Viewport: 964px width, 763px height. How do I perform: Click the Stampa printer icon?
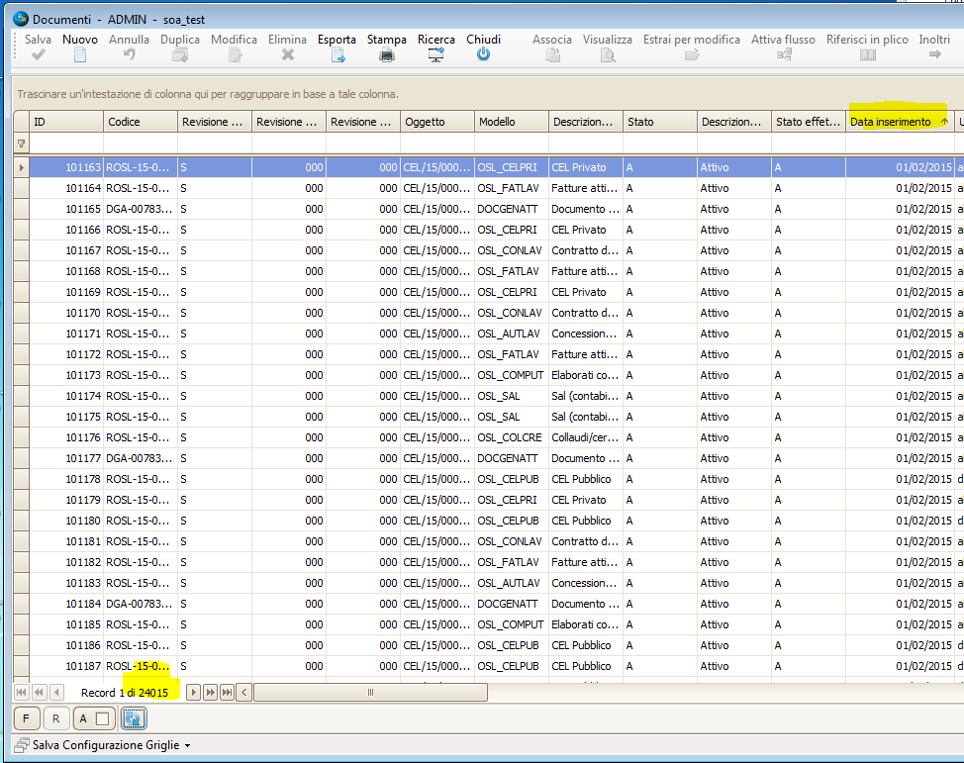(386, 55)
